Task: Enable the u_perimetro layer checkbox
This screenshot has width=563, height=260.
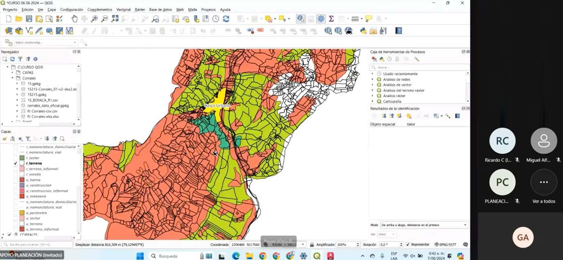Action: [16, 213]
